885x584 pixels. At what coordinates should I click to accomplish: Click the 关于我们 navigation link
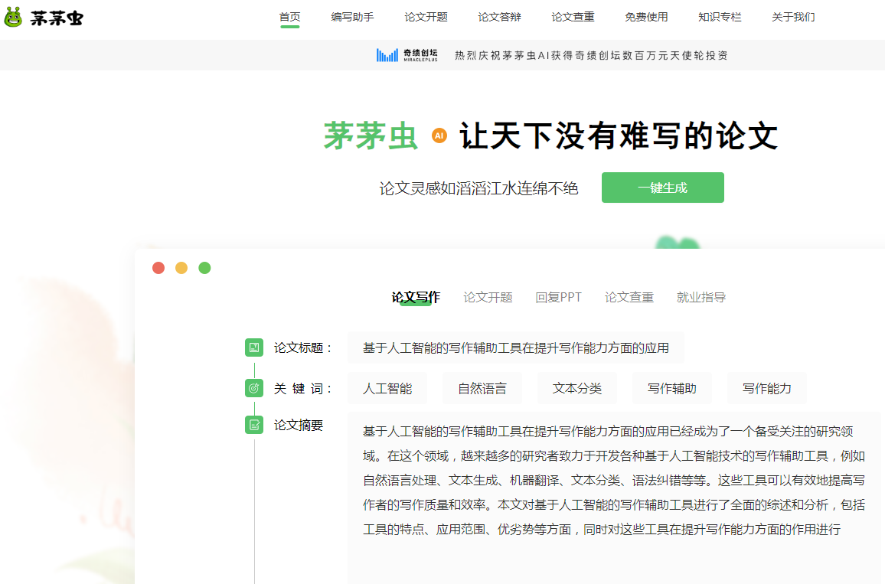(793, 17)
